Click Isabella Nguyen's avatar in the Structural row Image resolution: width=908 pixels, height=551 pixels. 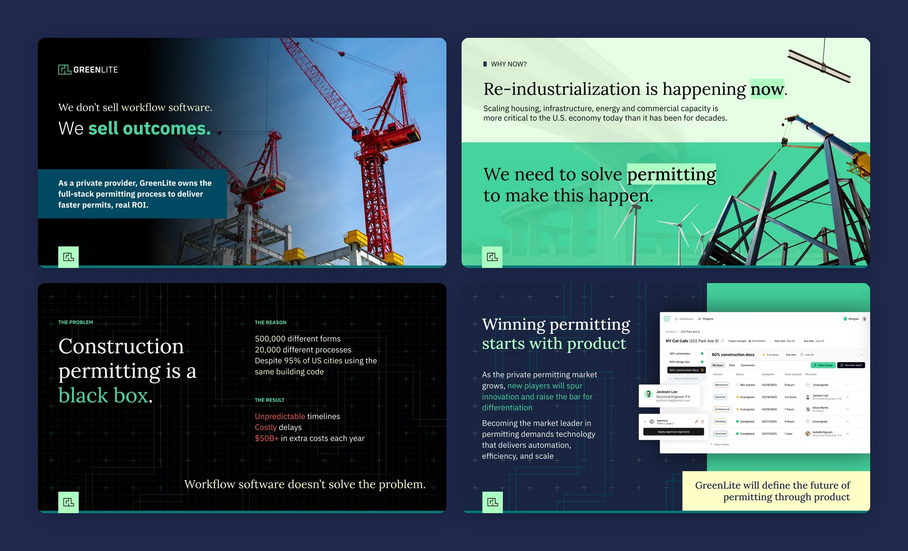pos(808,434)
